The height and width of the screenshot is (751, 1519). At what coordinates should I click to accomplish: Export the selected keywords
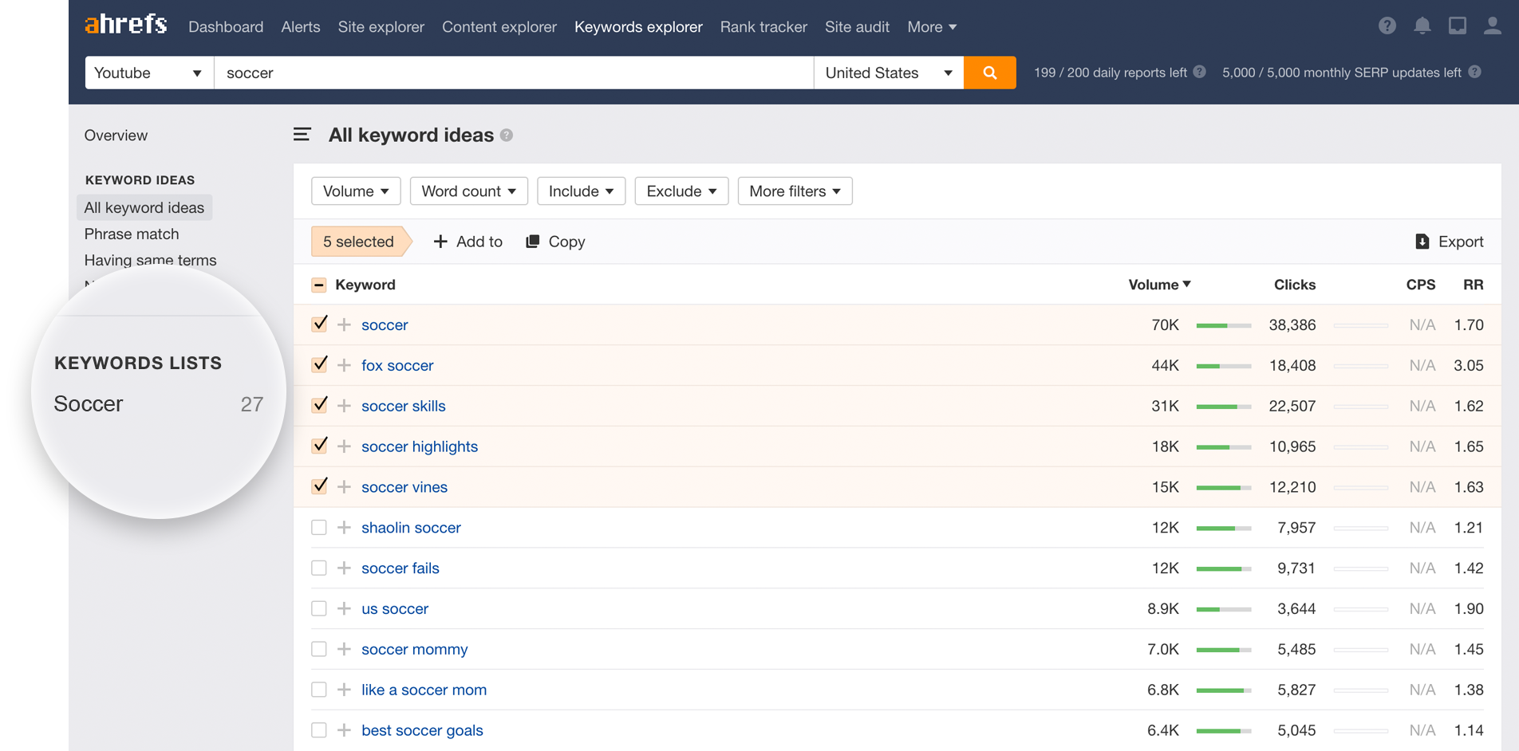point(1449,241)
